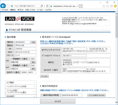Open favorites with the star icon
Screen dimensions: 118x105
click(107, 6)
